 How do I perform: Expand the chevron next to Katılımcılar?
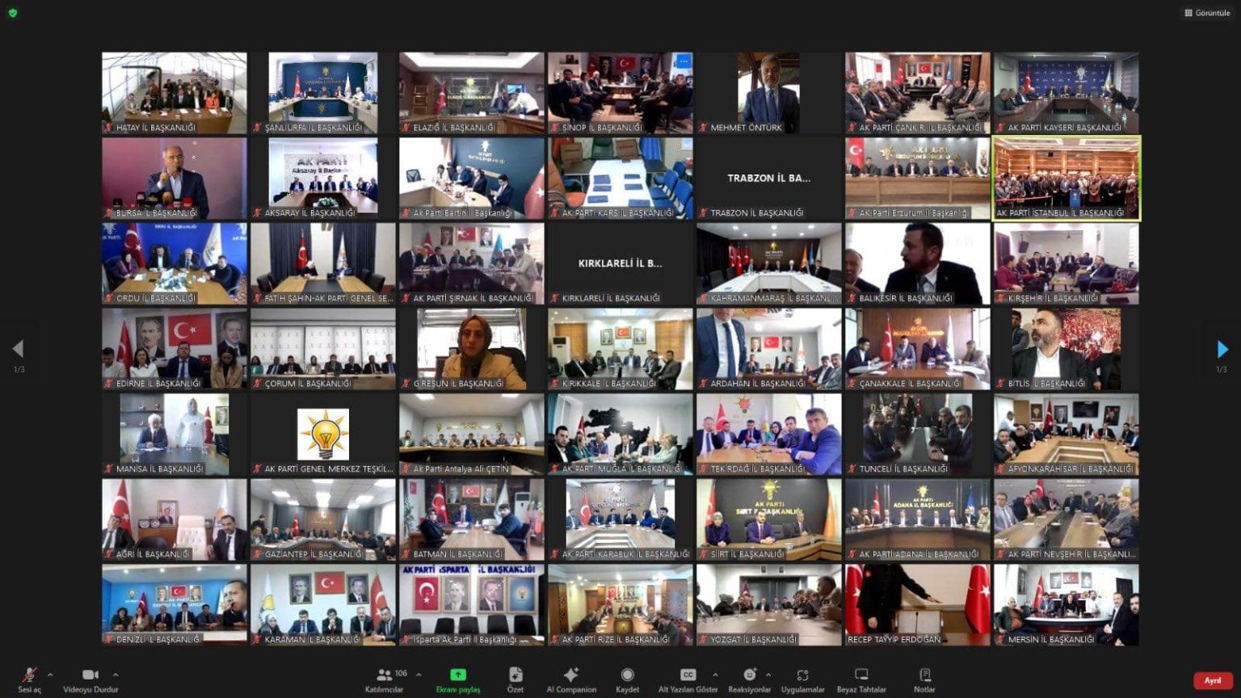click(419, 675)
